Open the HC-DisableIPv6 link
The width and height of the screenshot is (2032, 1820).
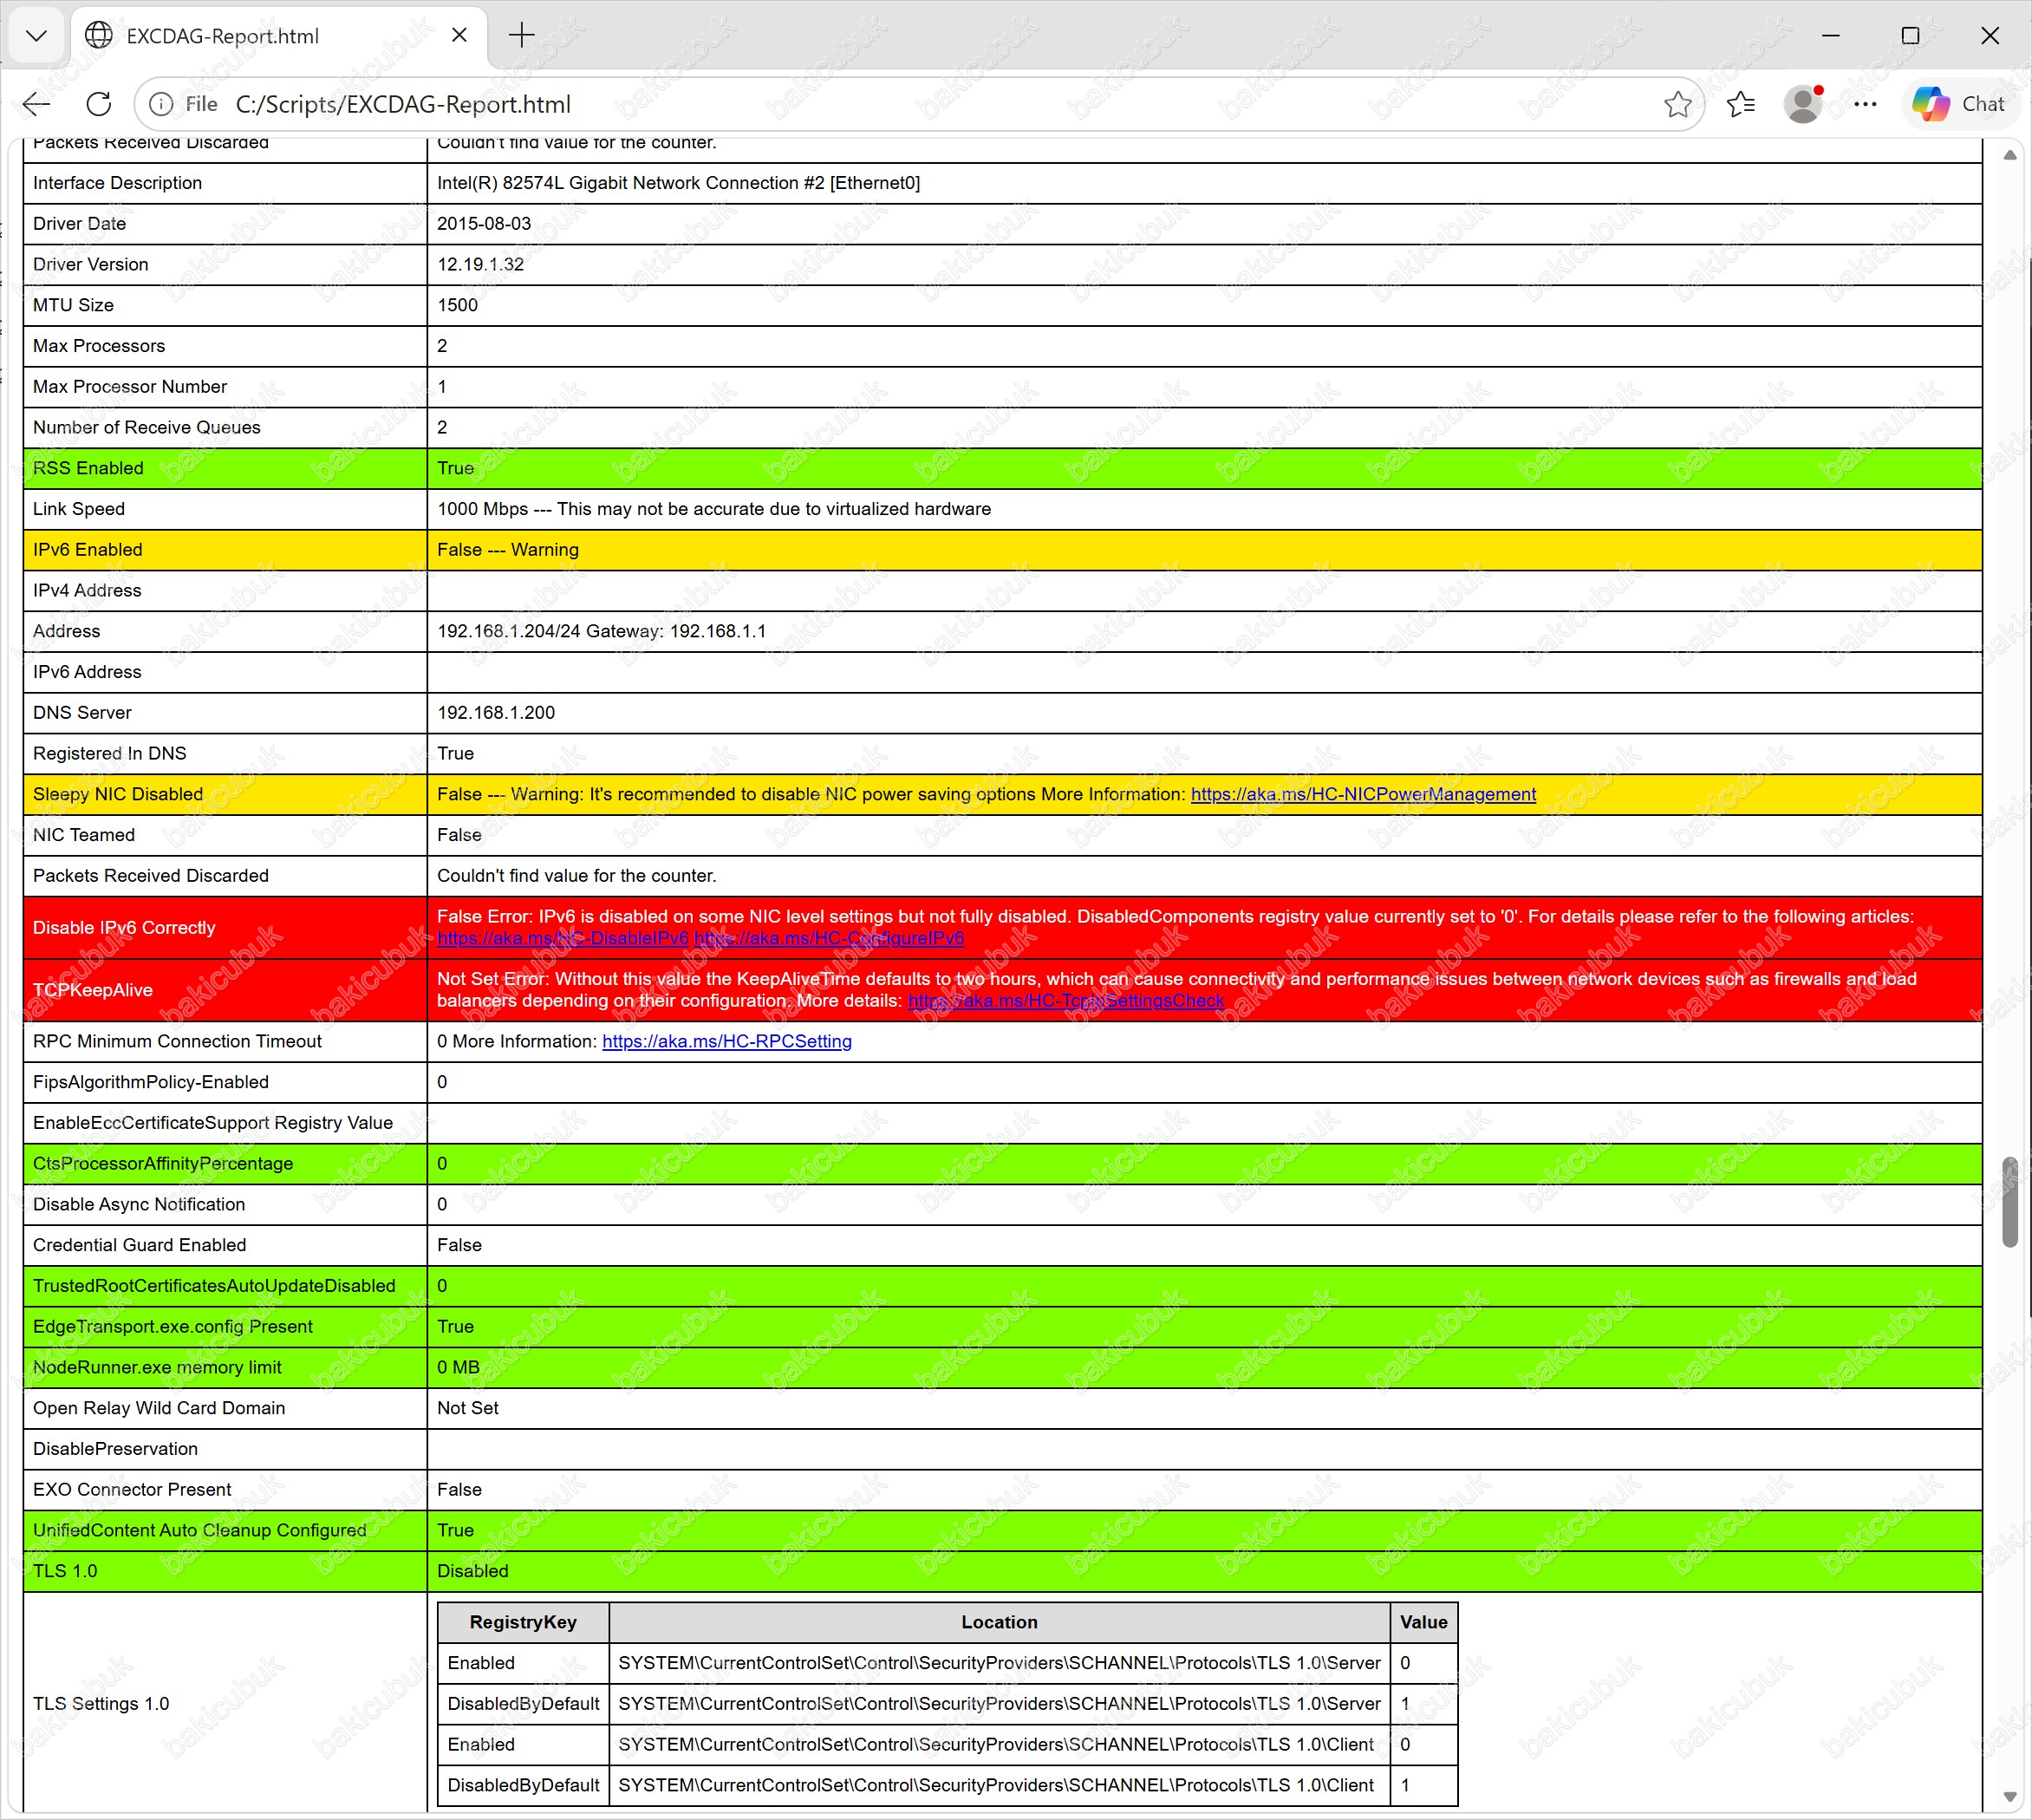coord(563,938)
